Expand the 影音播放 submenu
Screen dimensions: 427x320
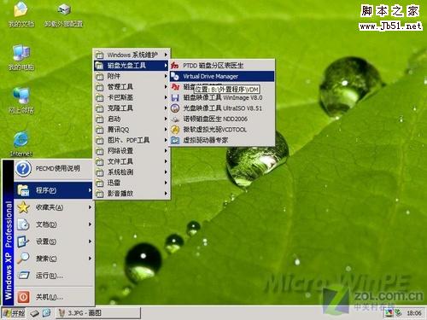coord(132,194)
